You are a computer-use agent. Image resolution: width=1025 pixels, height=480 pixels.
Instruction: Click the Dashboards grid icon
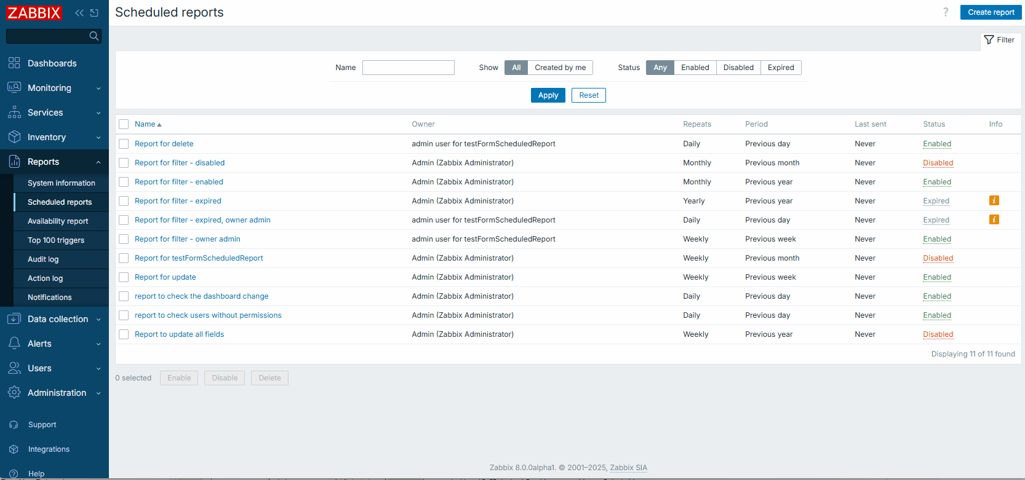click(x=14, y=63)
